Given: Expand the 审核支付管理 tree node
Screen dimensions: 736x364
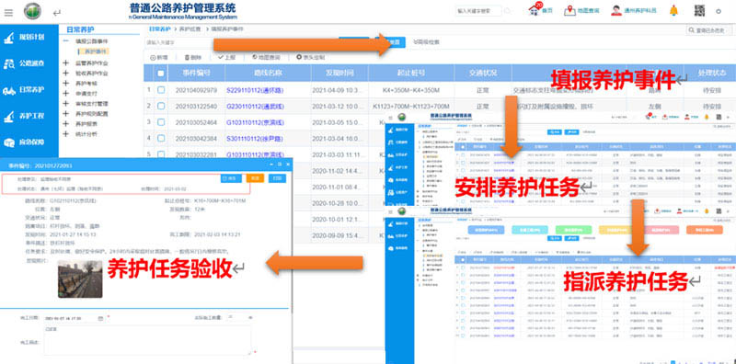Looking at the screenshot, I should pyautogui.click(x=65, y=103).
